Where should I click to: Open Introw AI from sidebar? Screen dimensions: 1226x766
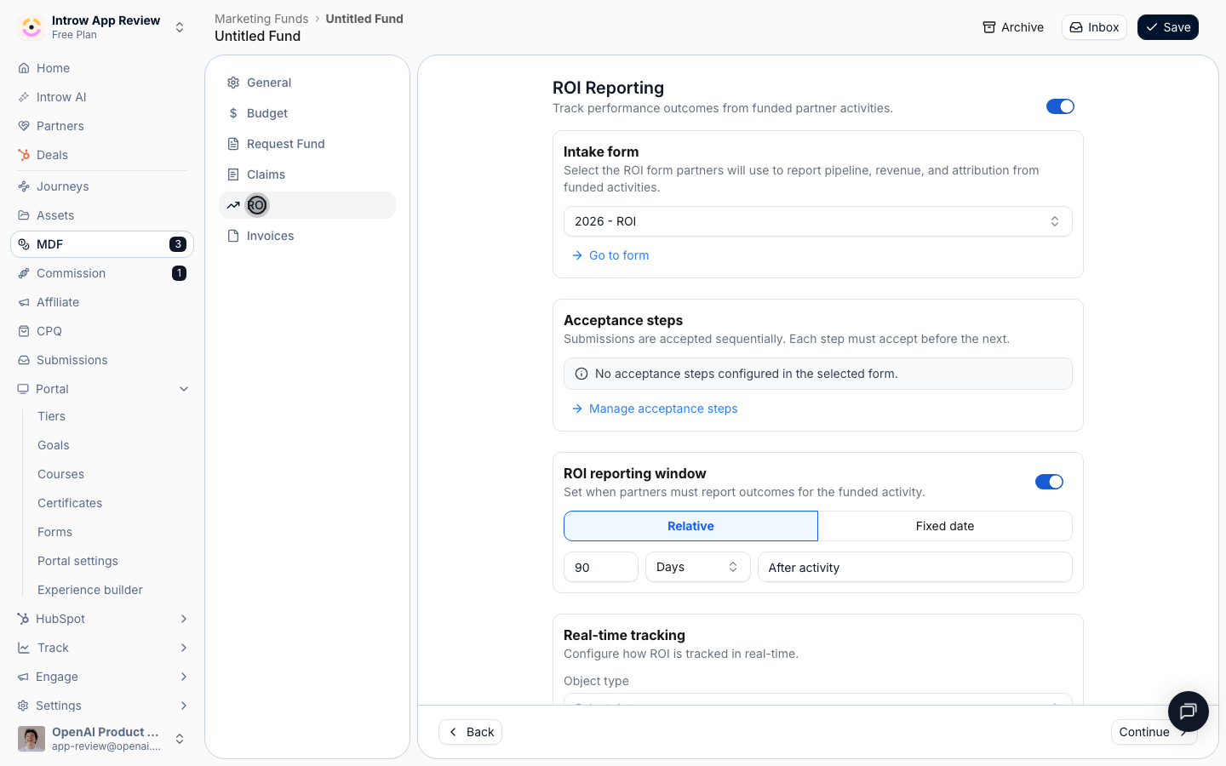pos(102,97)
